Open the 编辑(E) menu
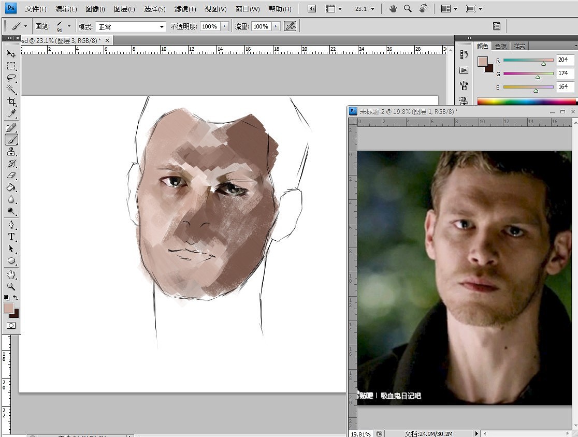Viewport: 578px width, 437px height. (66, 9)
